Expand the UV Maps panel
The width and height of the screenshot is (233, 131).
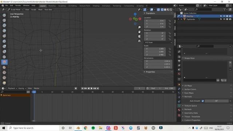coord(188,86)
